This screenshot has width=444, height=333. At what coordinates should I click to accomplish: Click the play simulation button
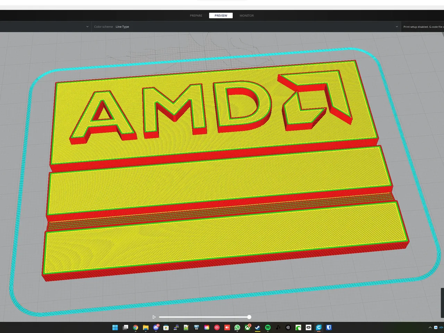click(x=154, y=317)
